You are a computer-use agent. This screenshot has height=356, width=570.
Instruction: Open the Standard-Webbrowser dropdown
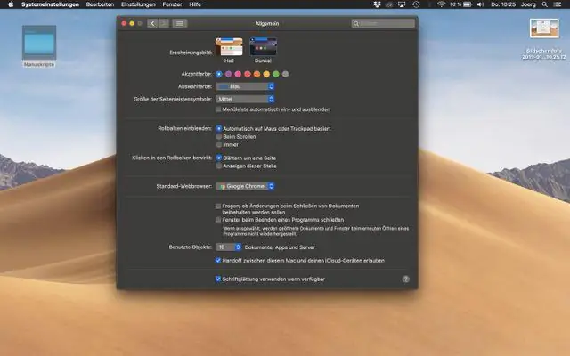245,186
